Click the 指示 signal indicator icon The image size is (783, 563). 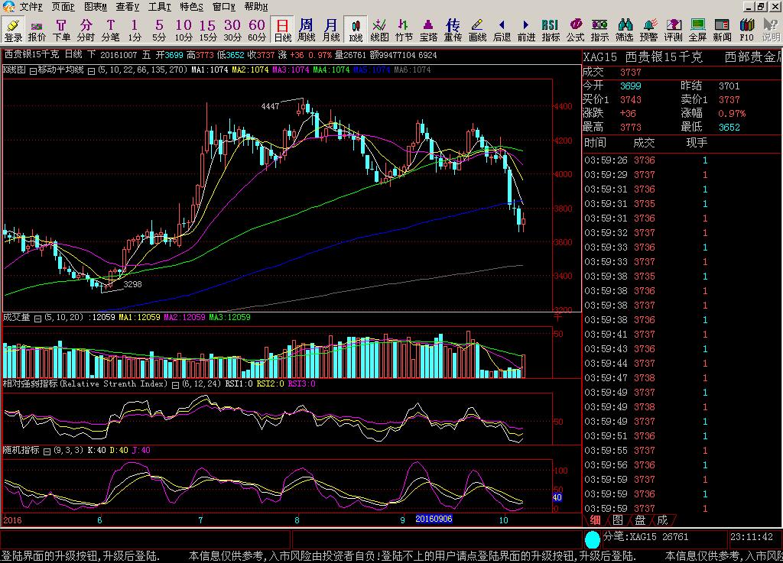(599, 30)
